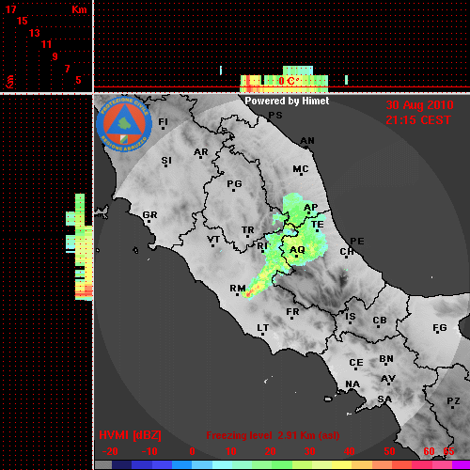The image size is (470, 470).
Task: Select the FI city label on map
Action: [x=164, y=121]
